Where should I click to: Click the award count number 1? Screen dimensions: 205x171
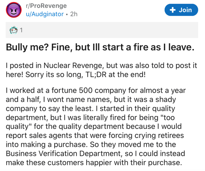tap(21, 30)
